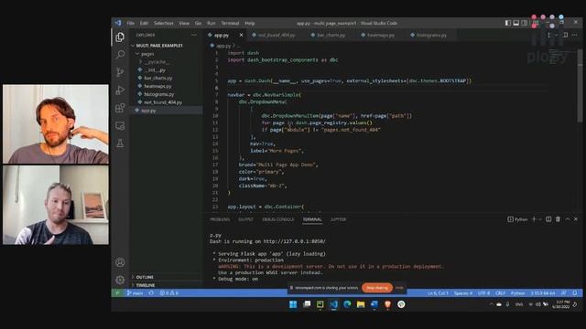Expand the OUTLINE section
Image resolution: width=586 pixels, height=329 pixels.
(145, 277)
